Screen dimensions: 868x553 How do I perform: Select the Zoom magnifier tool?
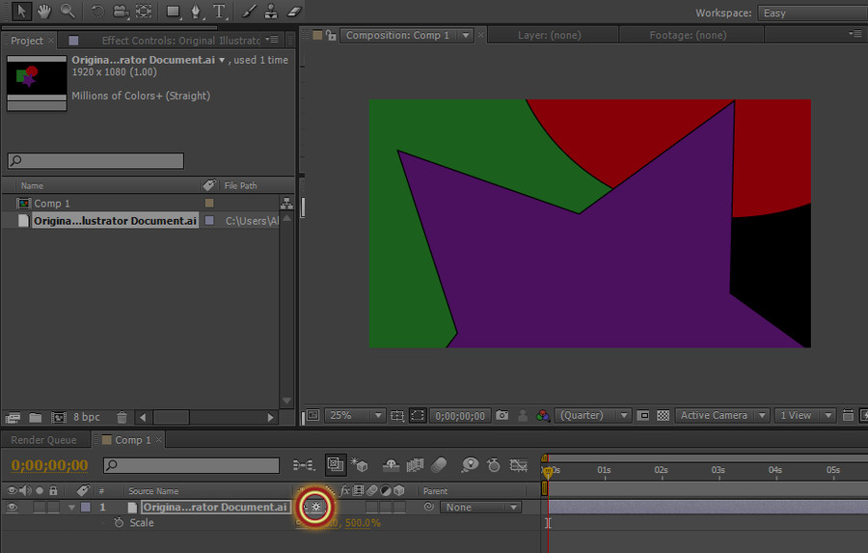(x=68, y=12)
